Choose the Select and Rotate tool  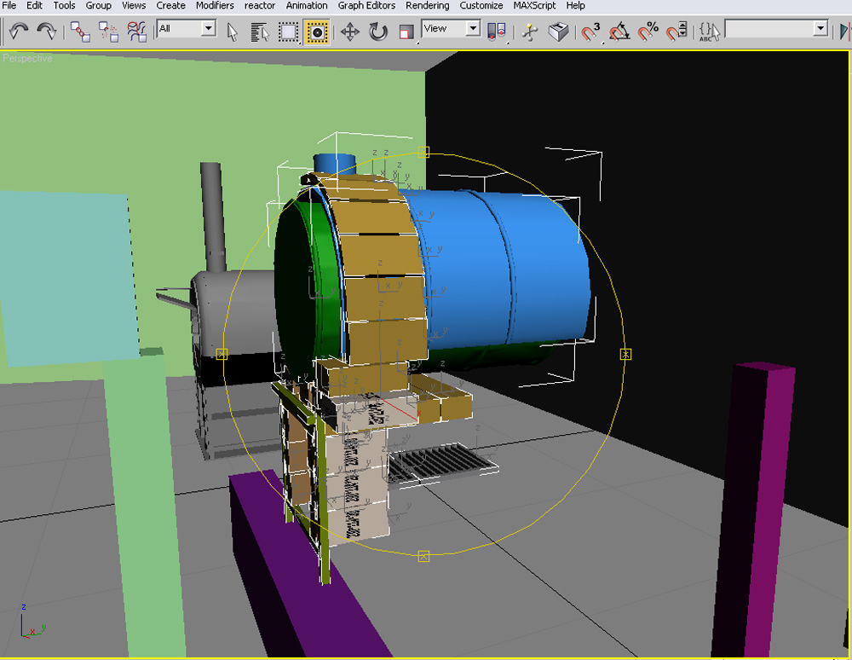(378, 32)
